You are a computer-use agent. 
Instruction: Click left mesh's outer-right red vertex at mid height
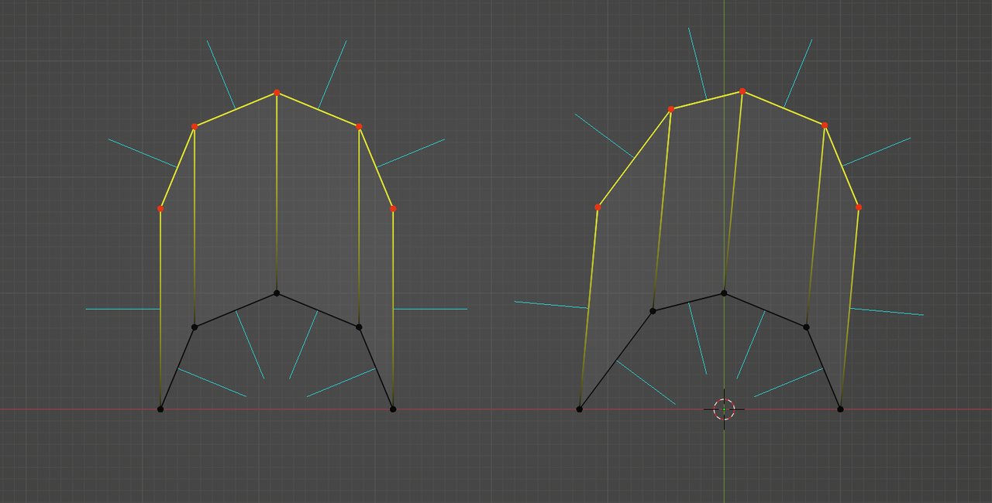click(393, 209)
